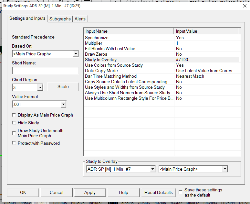The image size is (250, 204).
Task: Click the Cancel button
Action: [x=57, y=192]
